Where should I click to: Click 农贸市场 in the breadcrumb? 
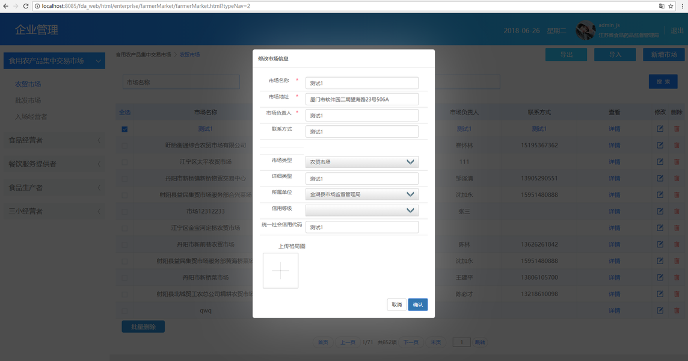(x=189, y=55)
